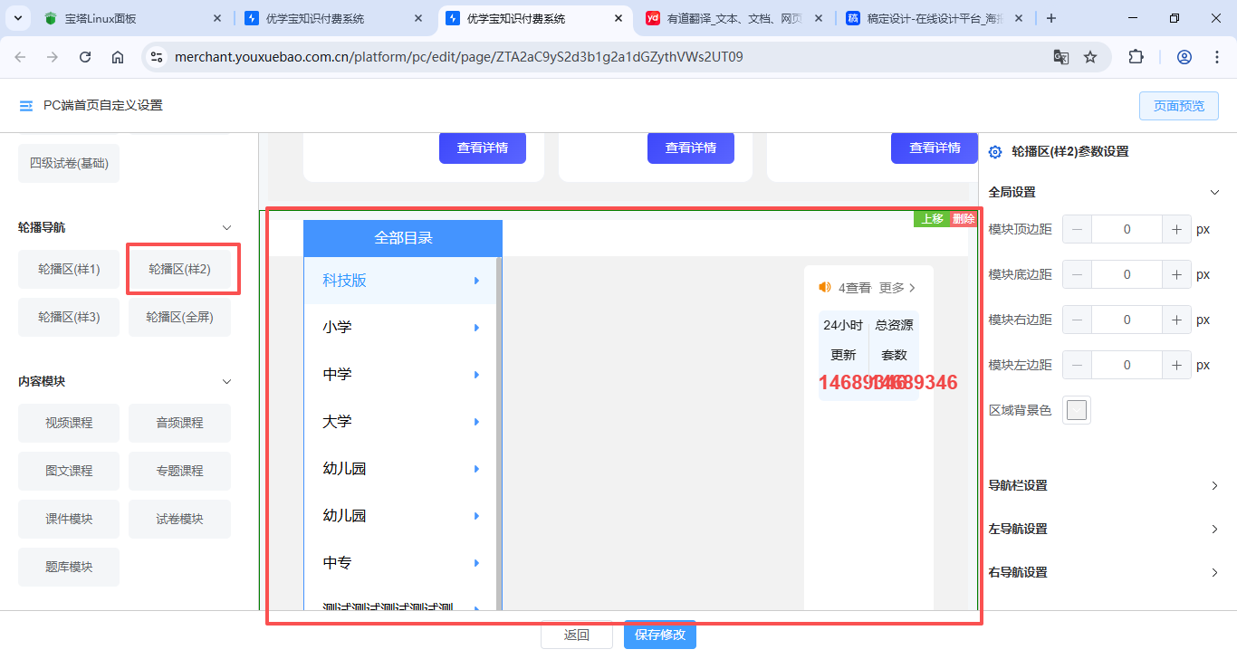Decrease 模块底边距 with the minus button

click(x=1077, y=275)
